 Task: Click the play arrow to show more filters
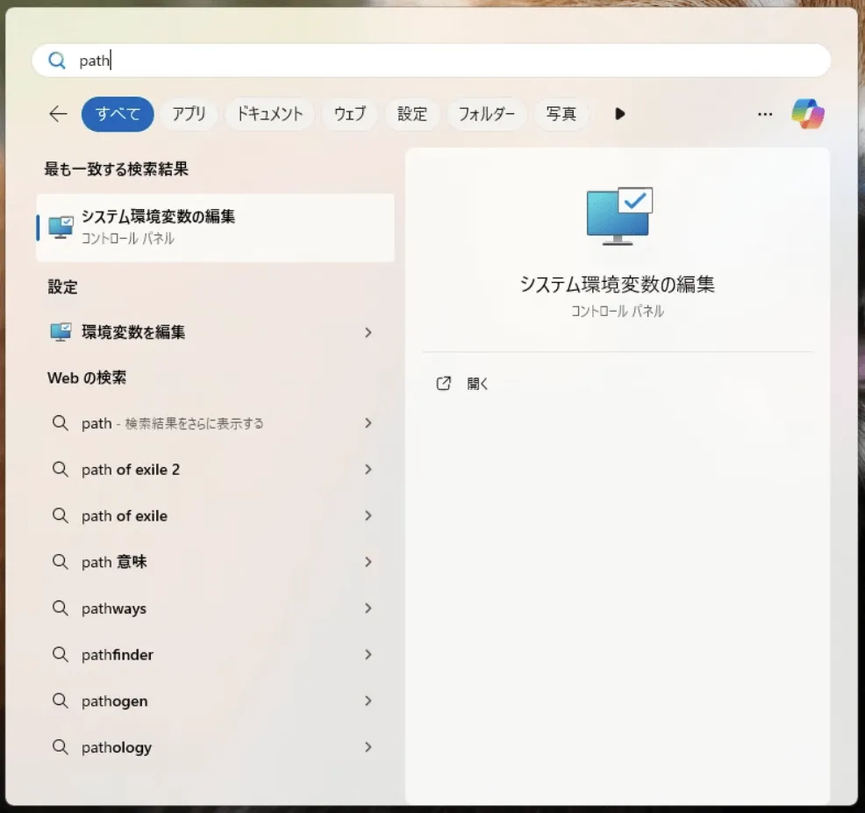click(x=619, y=114)
